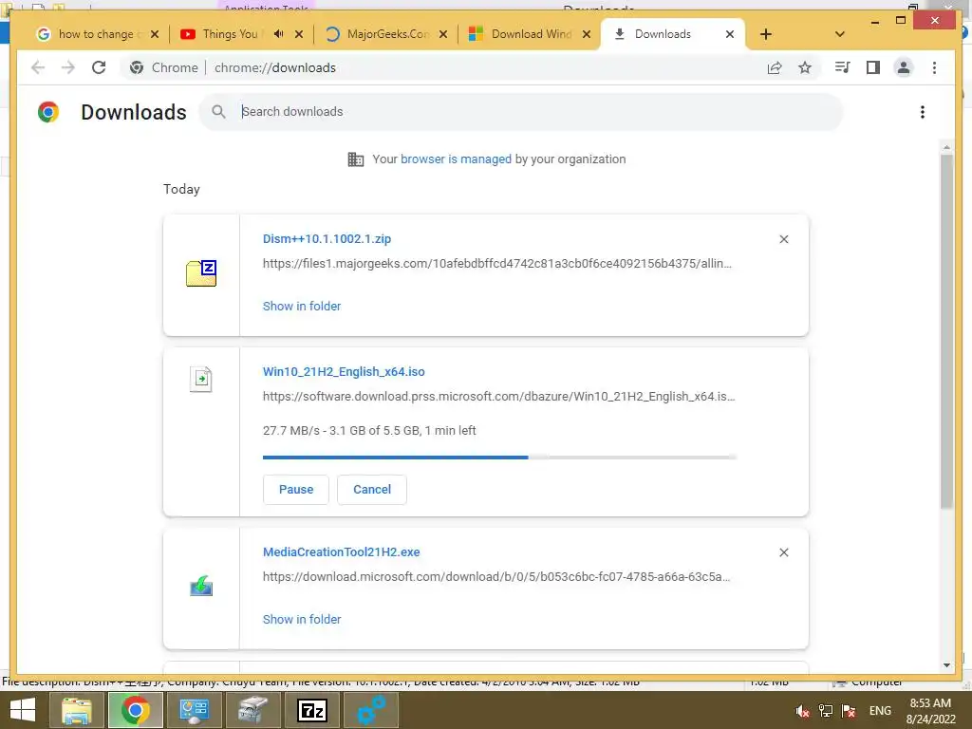Open Chrome main three-dot menu
This screenshot has height=729, width=972.
(934, 67)
